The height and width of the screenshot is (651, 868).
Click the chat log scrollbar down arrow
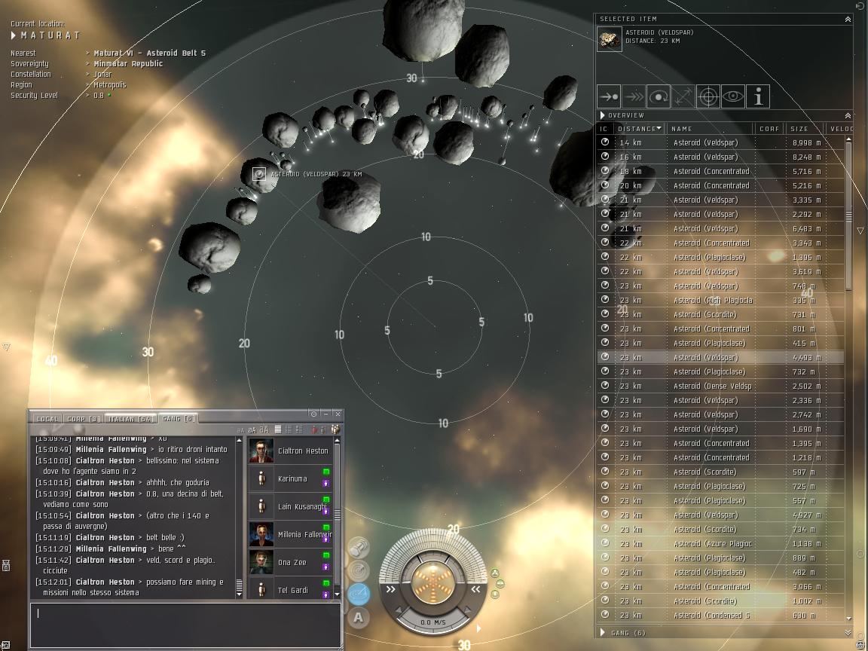[239, 594]
